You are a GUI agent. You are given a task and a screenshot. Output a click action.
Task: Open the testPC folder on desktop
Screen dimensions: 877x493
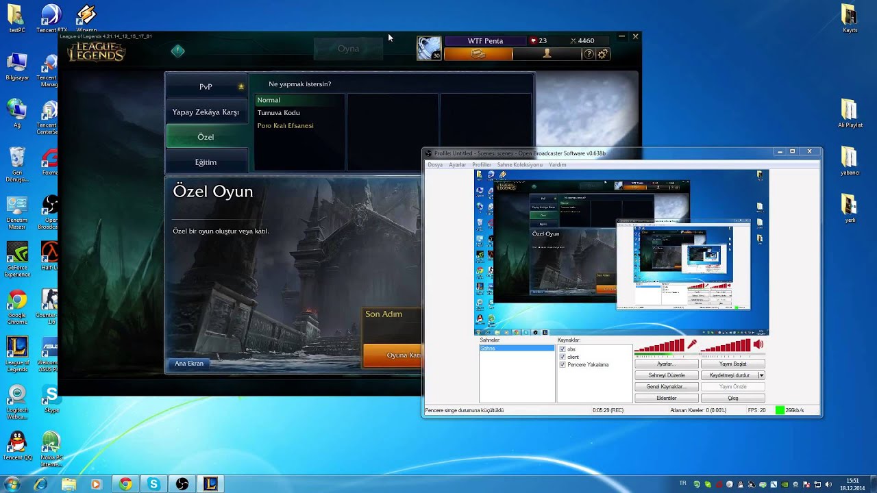coord(16,18)
